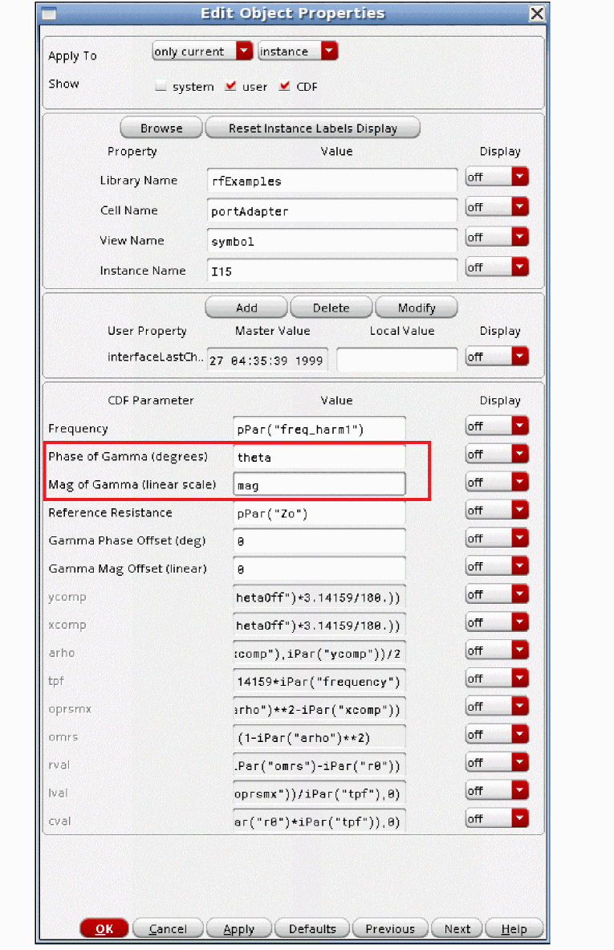Select the Instance Name field I15
Image resolution: width=614 pixels, height=950 pixels.
point(331,271)
